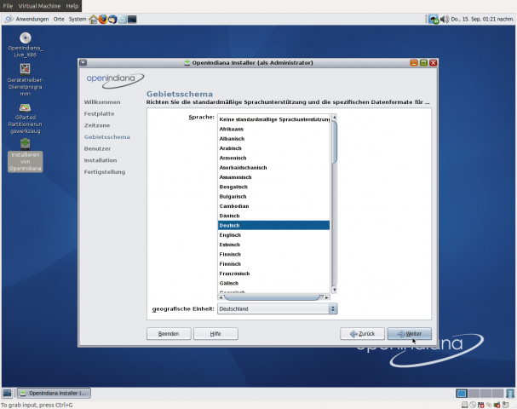The width and height of the screenshot is (517, 409).
Task: Open the Firefox browser launcher in top panel
Action: 102,19
